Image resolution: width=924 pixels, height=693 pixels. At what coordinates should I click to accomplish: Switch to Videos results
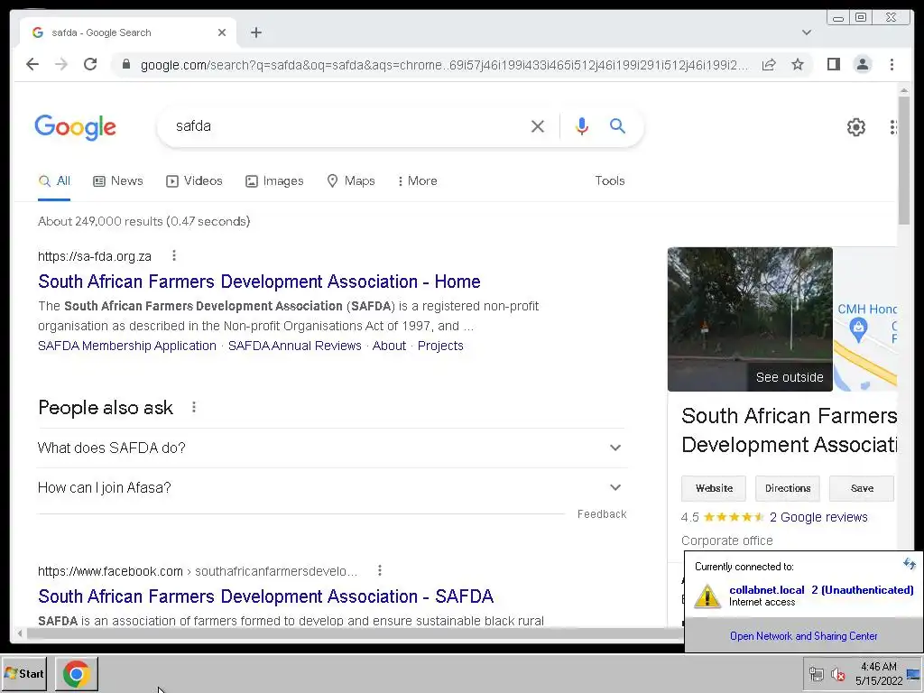pyautogui.click(x=194, y=180)
